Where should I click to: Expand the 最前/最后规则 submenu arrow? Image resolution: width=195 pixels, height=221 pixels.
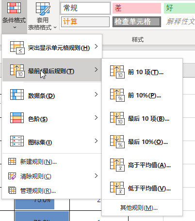point(97,70)
